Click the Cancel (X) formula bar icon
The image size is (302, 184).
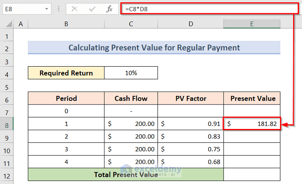click(75, 8)
